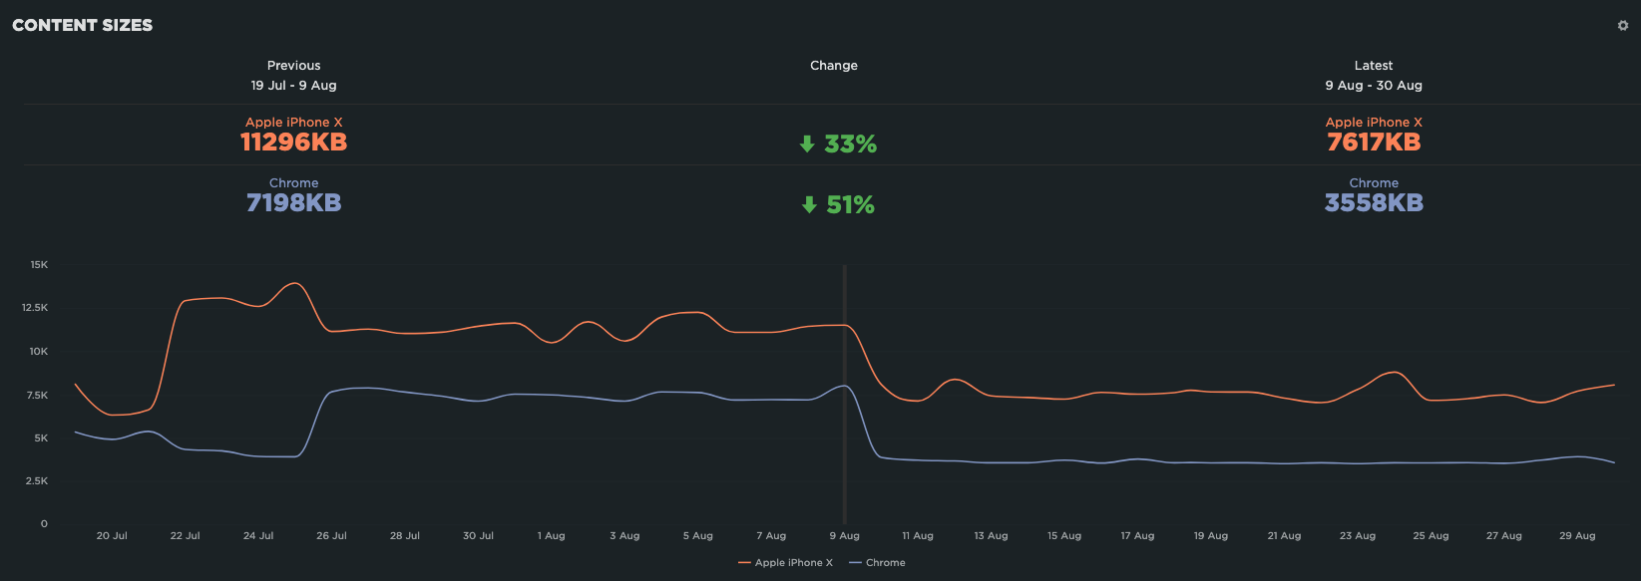Image resolution: width=1641 pixels, height=581 pixels.
Task: Toggle Apple iPhone X series in chart legend
Action: pyautogui.click(x=793, y=563)
